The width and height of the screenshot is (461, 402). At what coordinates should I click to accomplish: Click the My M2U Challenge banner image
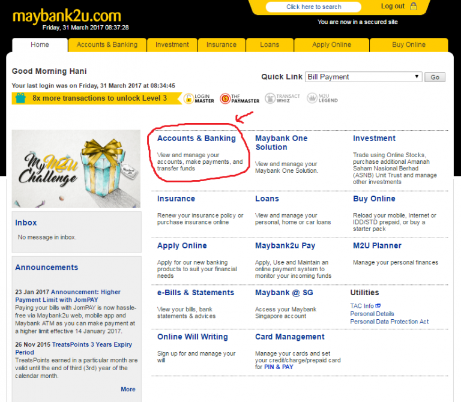coord(76,169)
